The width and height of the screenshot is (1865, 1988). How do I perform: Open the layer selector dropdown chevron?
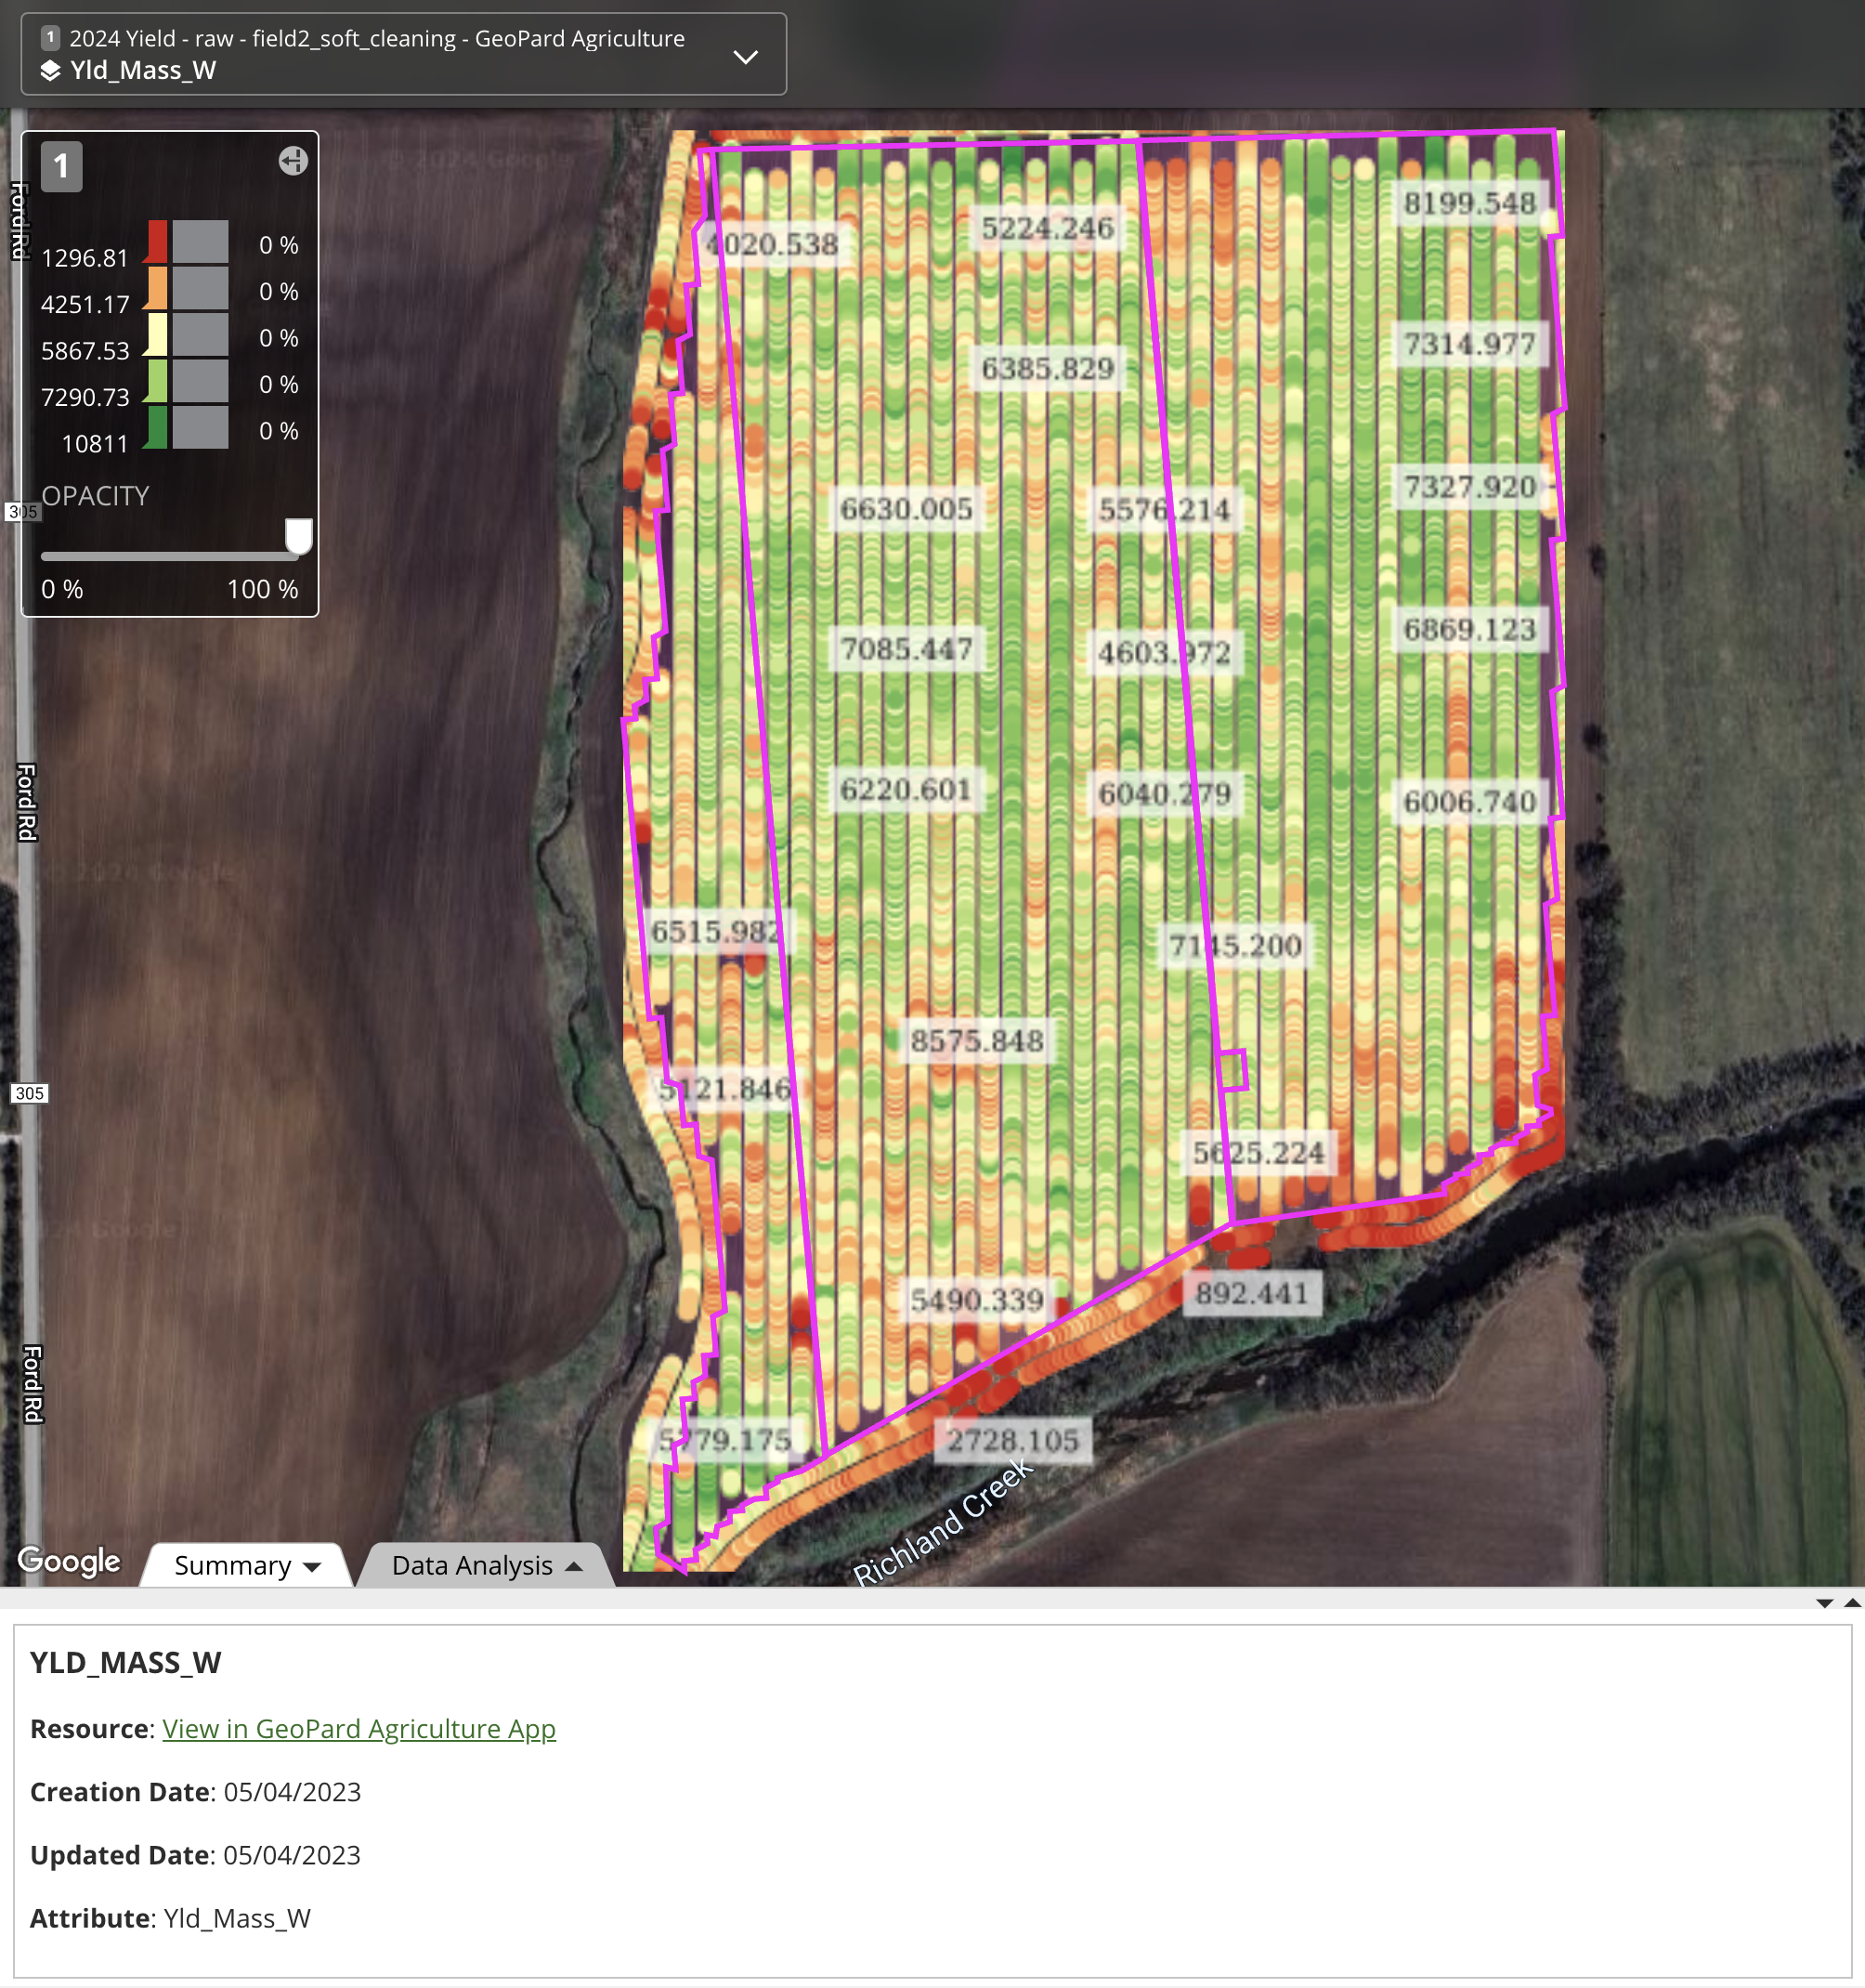pos(746,57)
